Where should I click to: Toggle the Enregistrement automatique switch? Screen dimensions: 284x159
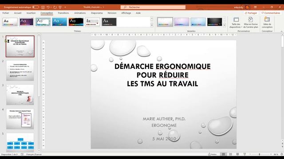35,7
